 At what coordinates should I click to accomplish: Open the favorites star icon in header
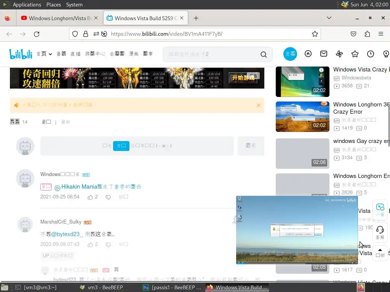pyautogui.click(x=355, y=54)
